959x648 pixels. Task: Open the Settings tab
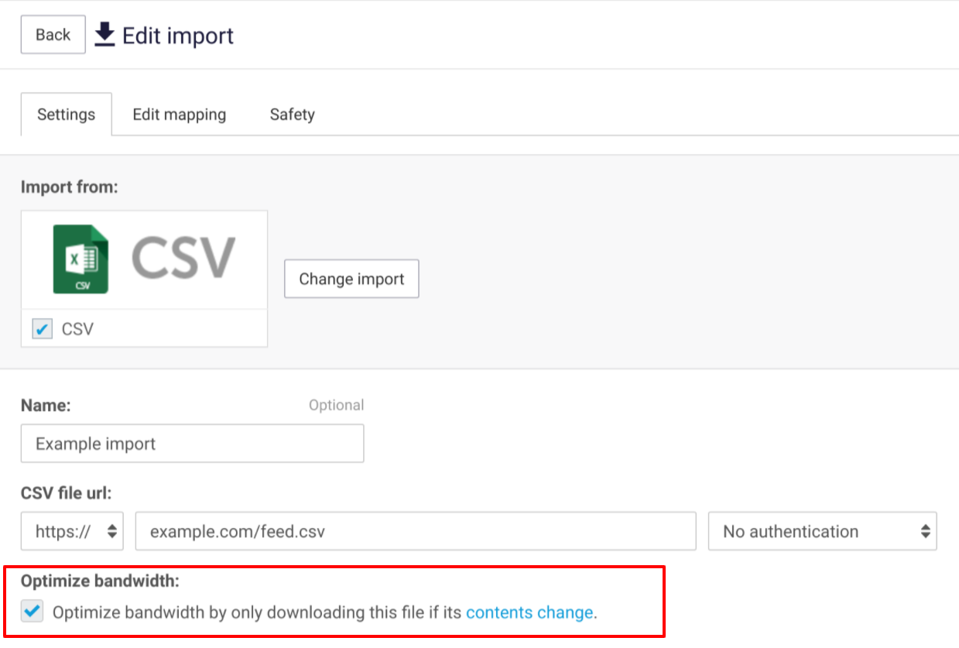coord(66,115)
